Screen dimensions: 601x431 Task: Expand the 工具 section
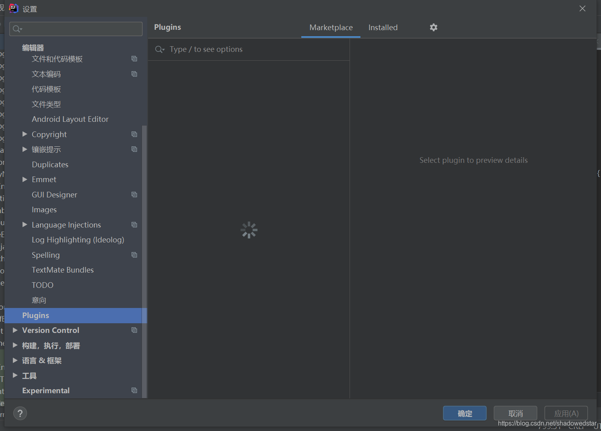(15, 375)
